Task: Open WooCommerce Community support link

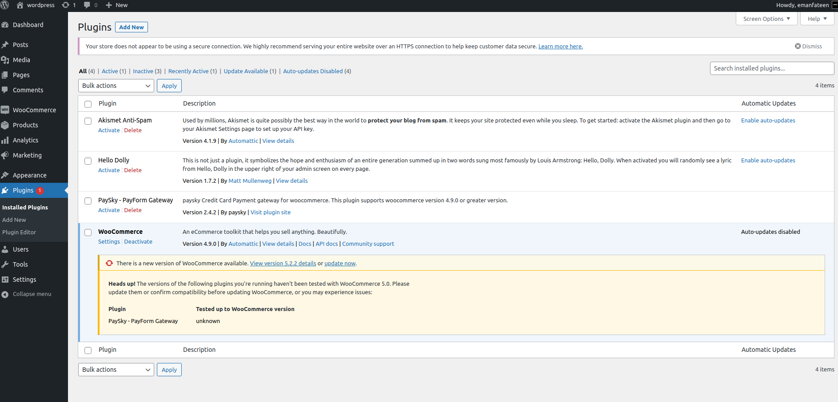Action: tap(368, 244)
